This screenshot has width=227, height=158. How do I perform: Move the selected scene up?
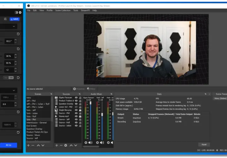pos(38,145)
